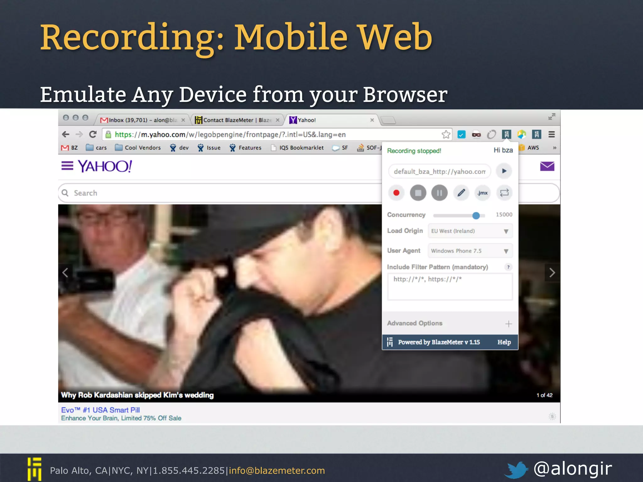Open Yahoo hamburger menu
This screenshot has height=482, width=643.
(x=67, y=166)
